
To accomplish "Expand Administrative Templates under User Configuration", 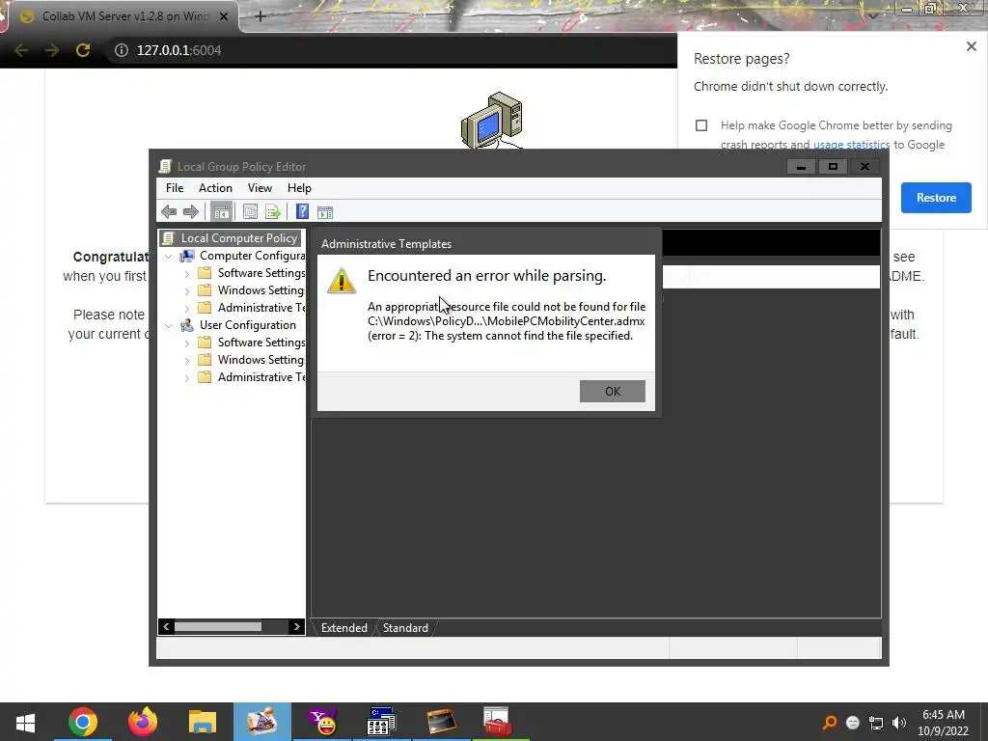I will (186, 378).
